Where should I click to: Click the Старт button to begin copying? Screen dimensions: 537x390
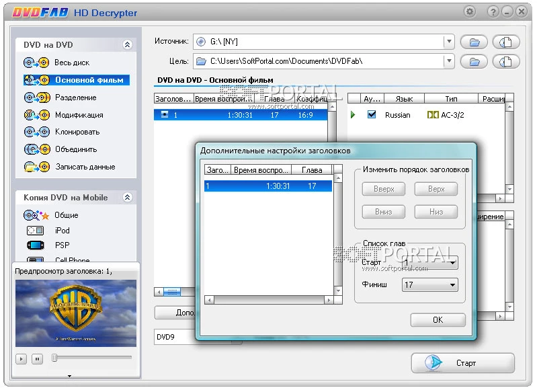click(462, 363)
